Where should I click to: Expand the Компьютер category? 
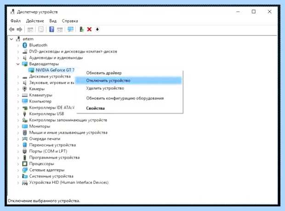pos(18,102)
